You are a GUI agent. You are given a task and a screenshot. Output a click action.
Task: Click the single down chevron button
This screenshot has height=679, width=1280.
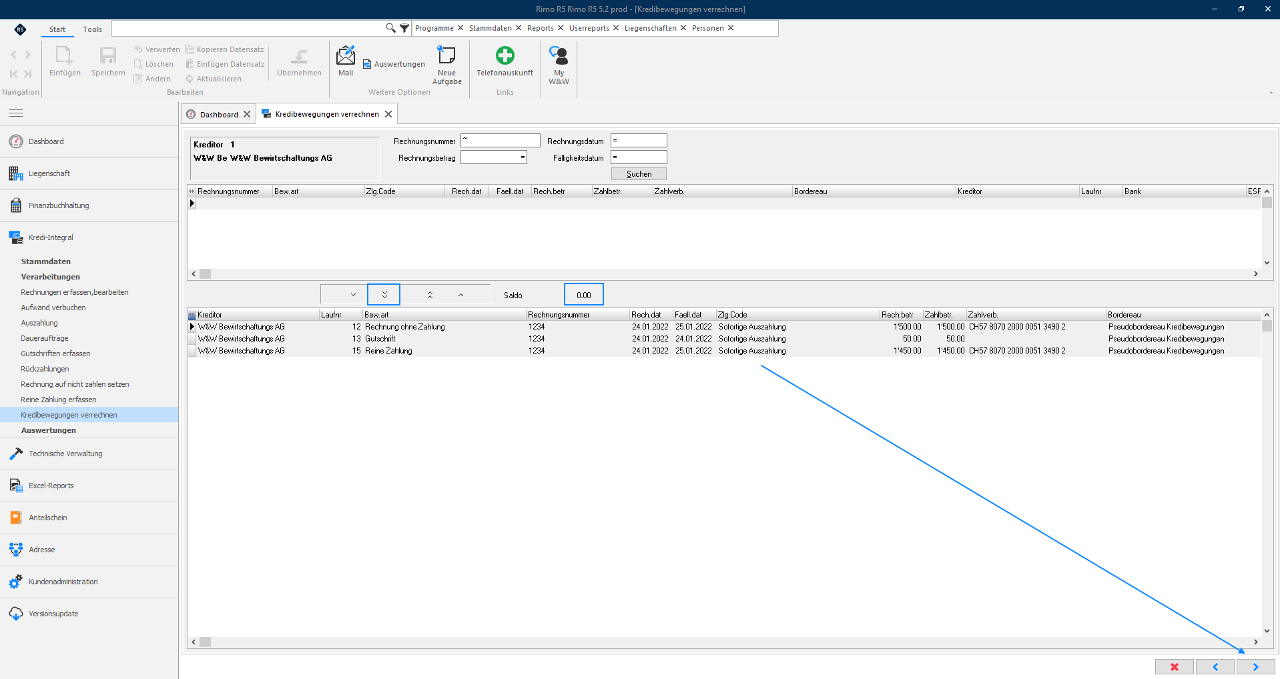pyautogui.click(x=353, y=294)
